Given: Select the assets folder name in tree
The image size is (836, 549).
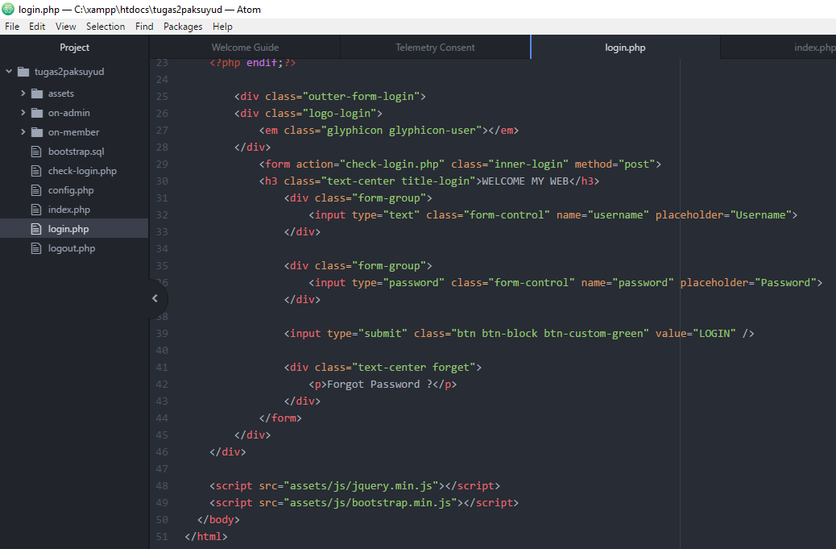Looking at the screenshot, I should 60,94.
